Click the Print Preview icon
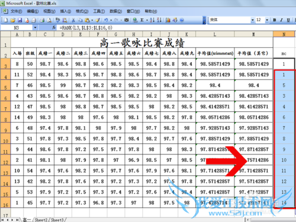296x222 pixels. click(49, 20)
